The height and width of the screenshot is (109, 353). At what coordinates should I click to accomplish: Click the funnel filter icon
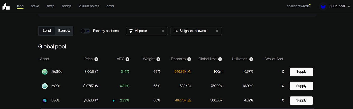tap(131, 31)
